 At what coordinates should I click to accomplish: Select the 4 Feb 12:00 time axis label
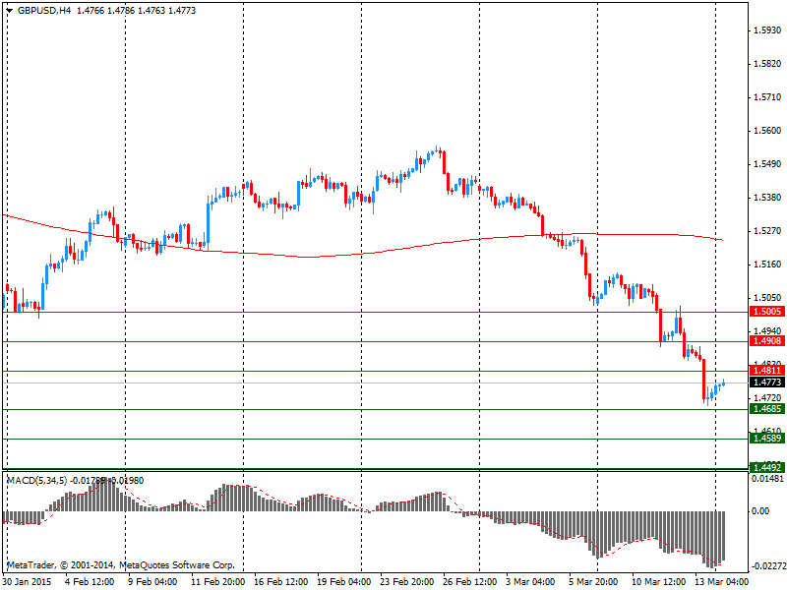click(x=90, y=581)
